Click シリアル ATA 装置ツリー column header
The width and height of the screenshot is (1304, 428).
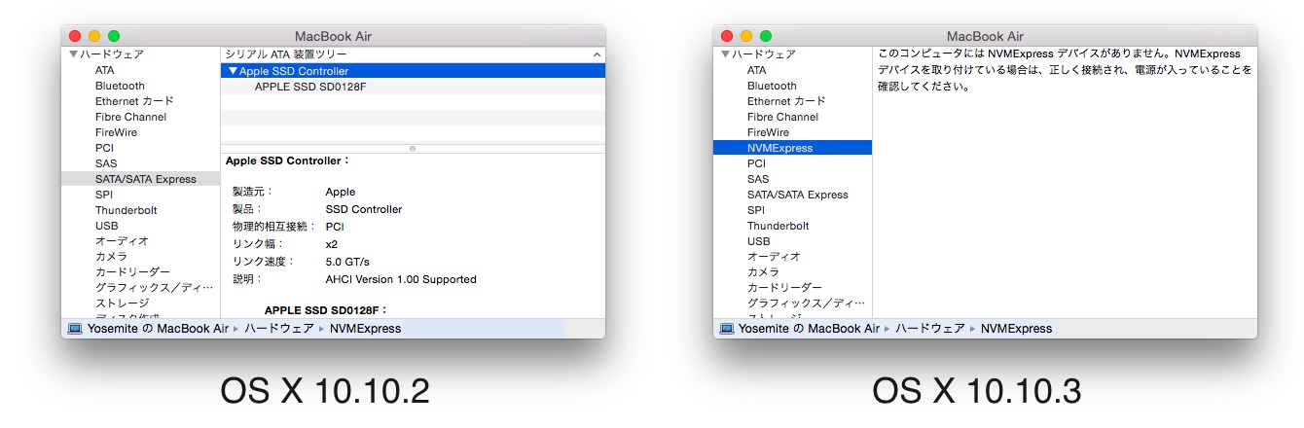(414, 54)
